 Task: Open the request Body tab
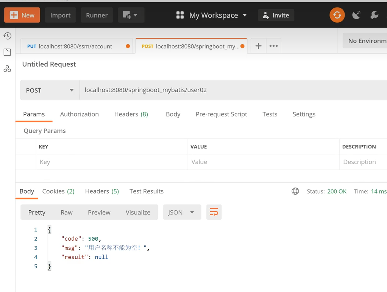tap(173, 114)
